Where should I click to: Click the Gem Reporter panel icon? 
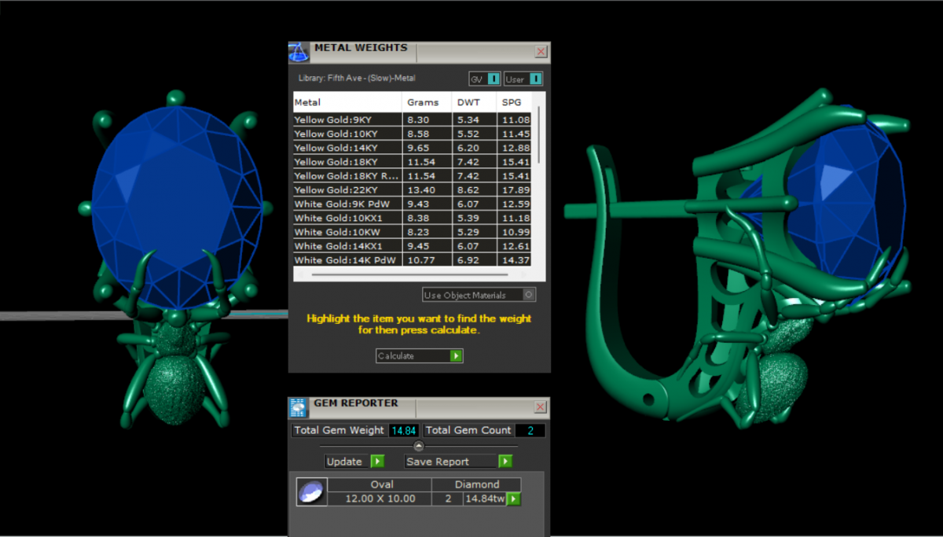(x=299, y=407)
